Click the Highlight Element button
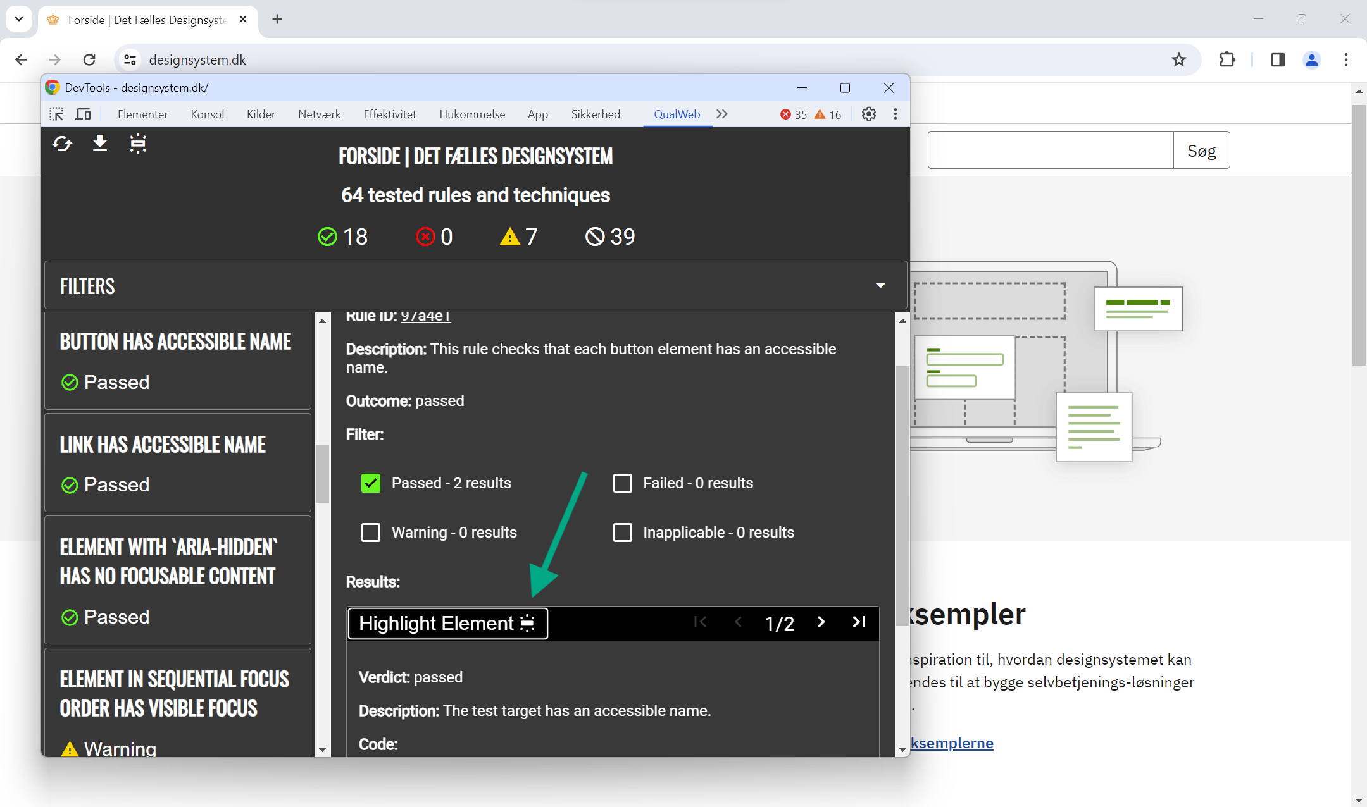This screenshot has width=1367, height=807. tap(447, 623)
